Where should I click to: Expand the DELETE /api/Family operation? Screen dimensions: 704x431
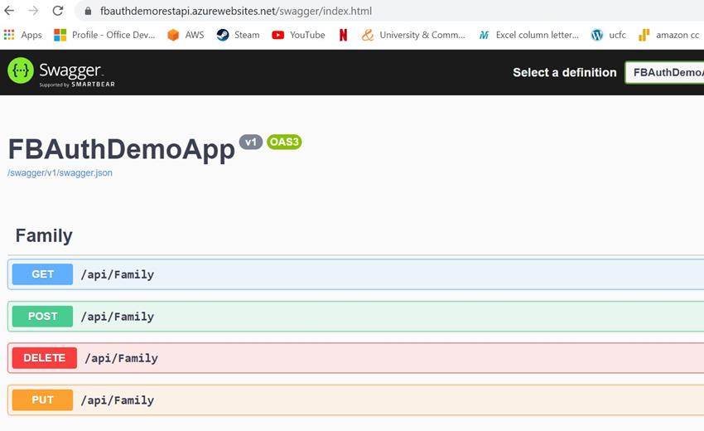point(355,358)
